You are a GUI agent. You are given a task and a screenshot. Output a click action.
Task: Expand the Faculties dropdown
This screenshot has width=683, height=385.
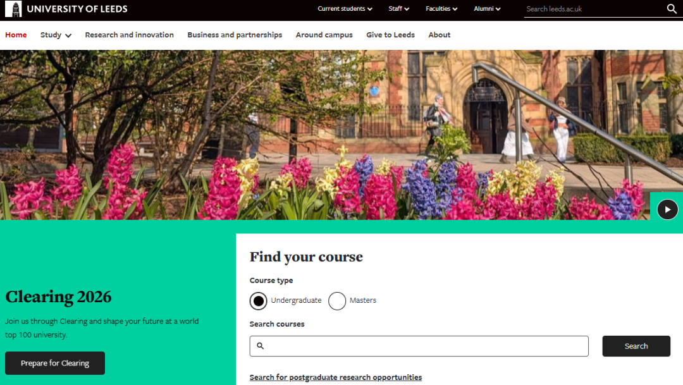[x=441, y=9]
